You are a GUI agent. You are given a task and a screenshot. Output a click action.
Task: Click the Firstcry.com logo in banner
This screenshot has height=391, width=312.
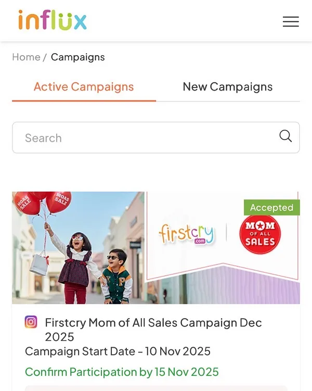tap(186, 235)
